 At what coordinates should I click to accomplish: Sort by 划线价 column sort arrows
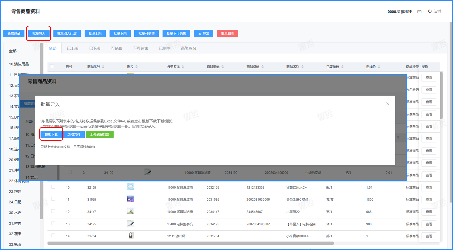pos(379,67)
